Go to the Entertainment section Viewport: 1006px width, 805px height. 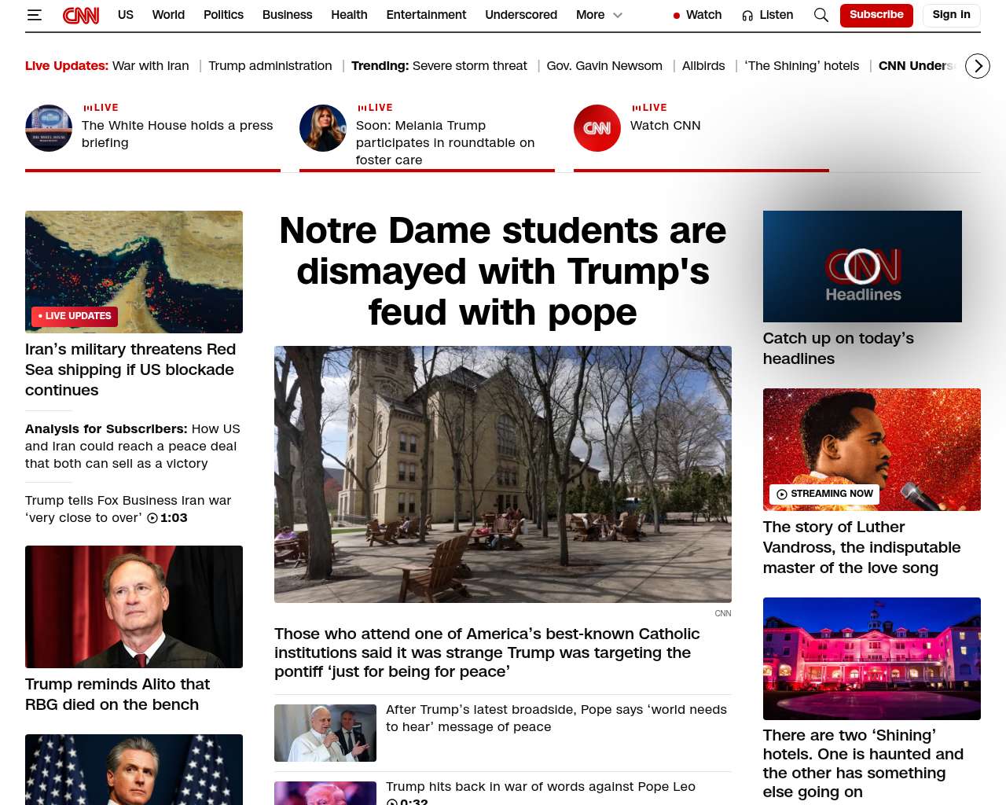point(426,15)
